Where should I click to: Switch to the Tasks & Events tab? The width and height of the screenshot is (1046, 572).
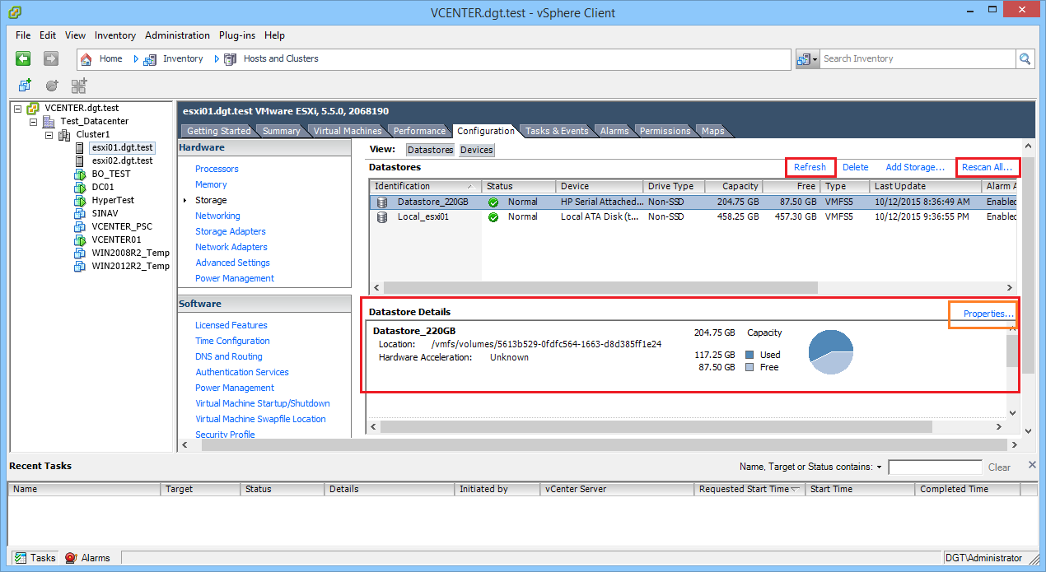tap(557, 131)
